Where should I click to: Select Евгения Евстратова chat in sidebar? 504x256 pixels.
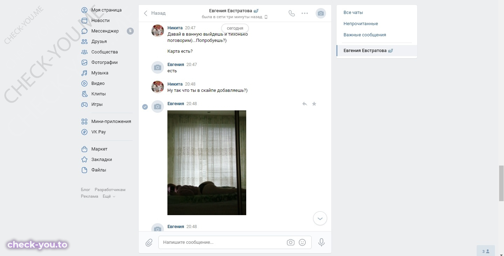pyautogui.click(x=377, y=51)
